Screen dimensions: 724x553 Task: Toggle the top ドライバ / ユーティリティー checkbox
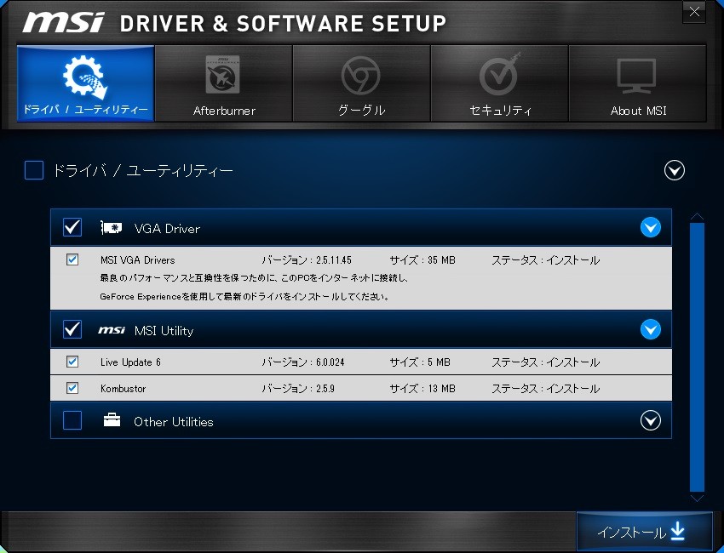coord(34,170)
